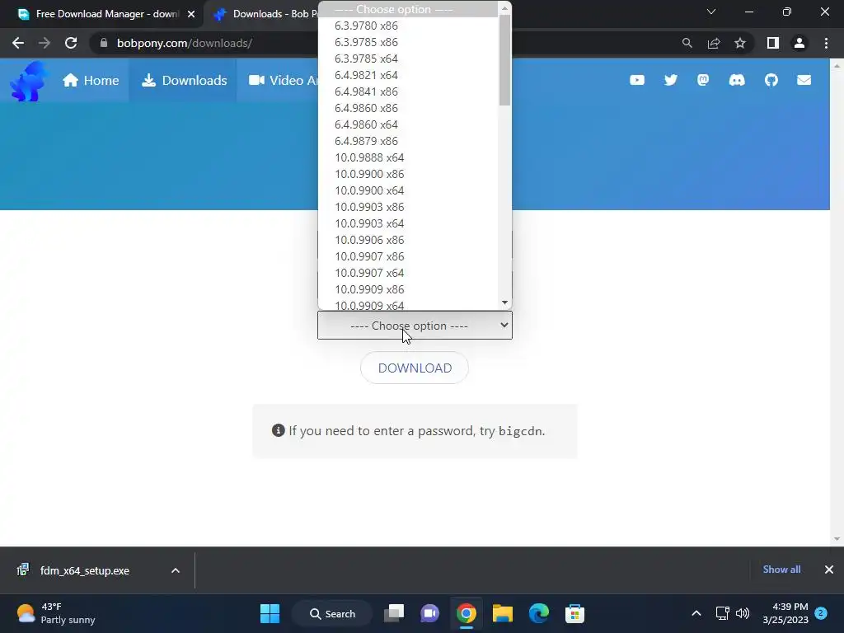Click the dropdown list scrollbar thumb
844x633 pixels.
pyautogui.click(x=505, y=59)
